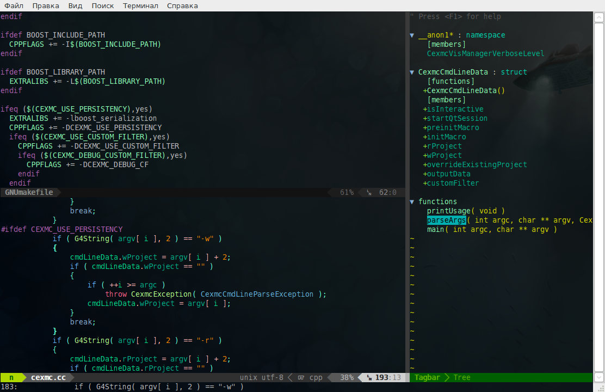
Task: Jump to CexmcVisManagerVerboseLevel tag
Action: (x=485, y=54)
